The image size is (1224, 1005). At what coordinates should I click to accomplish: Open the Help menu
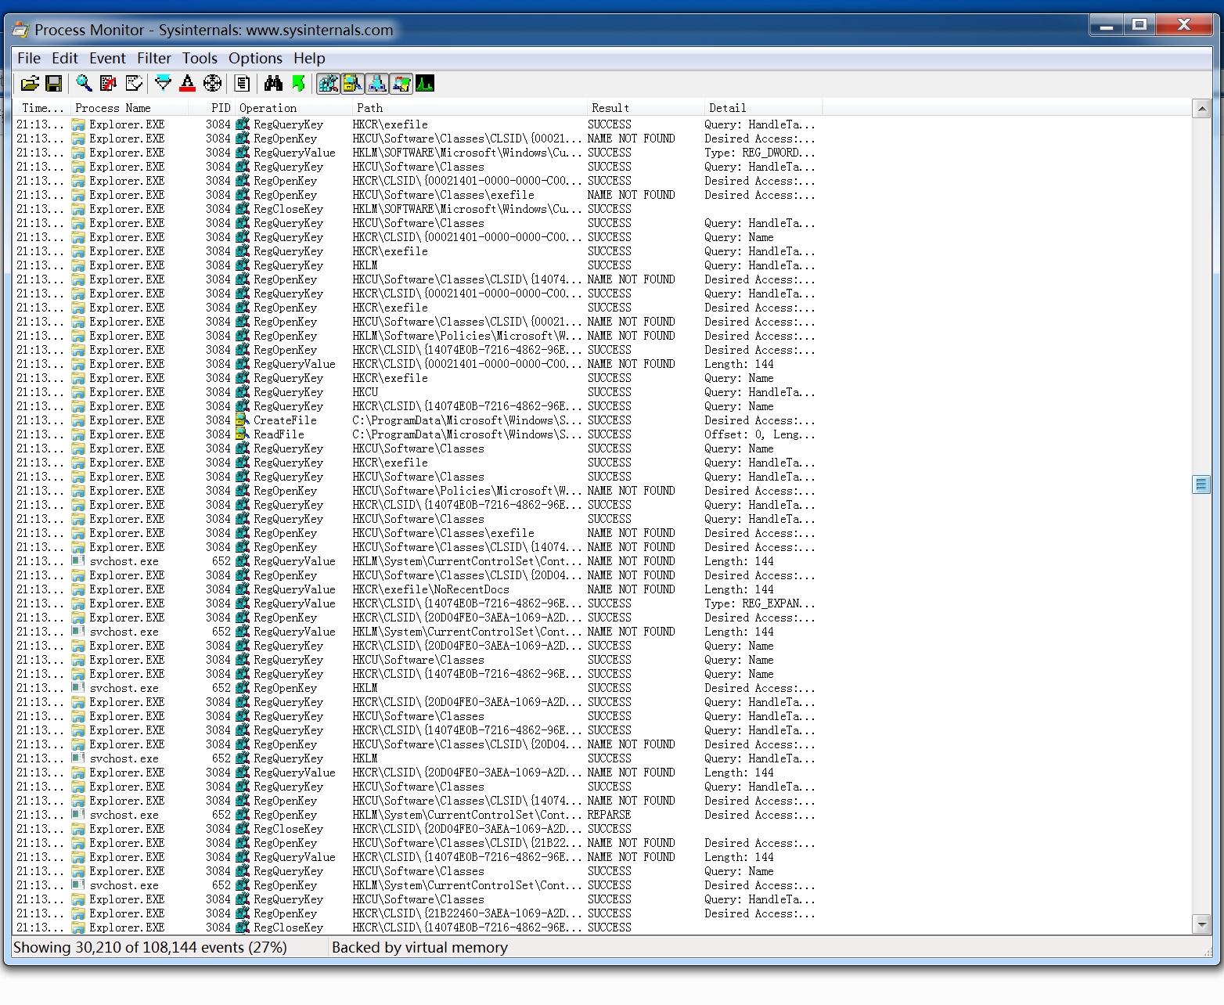(309, 58)
